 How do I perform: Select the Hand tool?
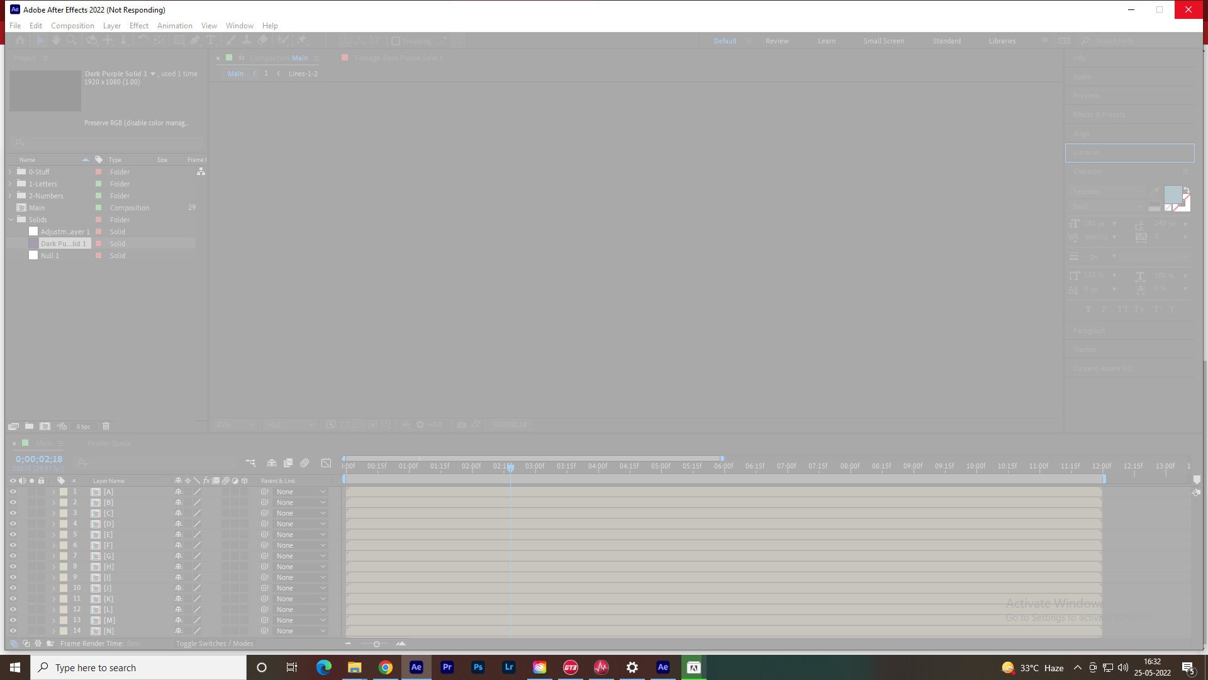[56, 40]
